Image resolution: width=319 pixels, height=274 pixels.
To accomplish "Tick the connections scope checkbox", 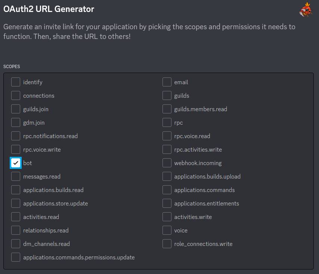I will [x=16, y=96].
